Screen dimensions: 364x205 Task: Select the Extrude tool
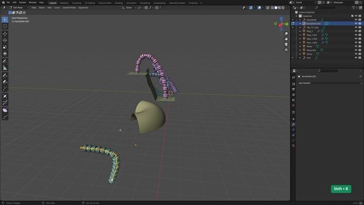[5, 89]
